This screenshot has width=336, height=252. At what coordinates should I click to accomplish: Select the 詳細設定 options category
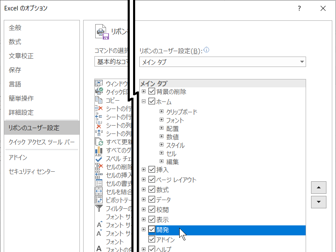coord(42,113)
